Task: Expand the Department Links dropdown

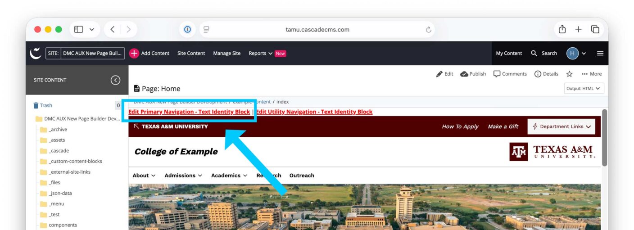Action: 562,126
